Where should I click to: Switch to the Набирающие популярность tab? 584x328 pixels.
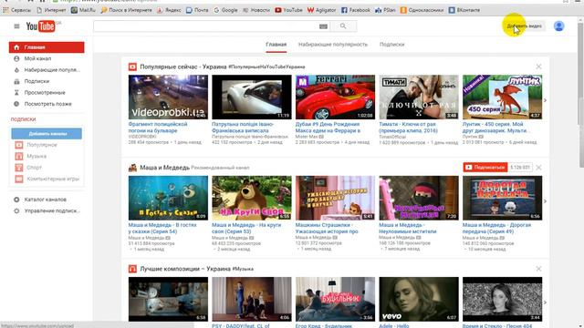click(332, 45)
